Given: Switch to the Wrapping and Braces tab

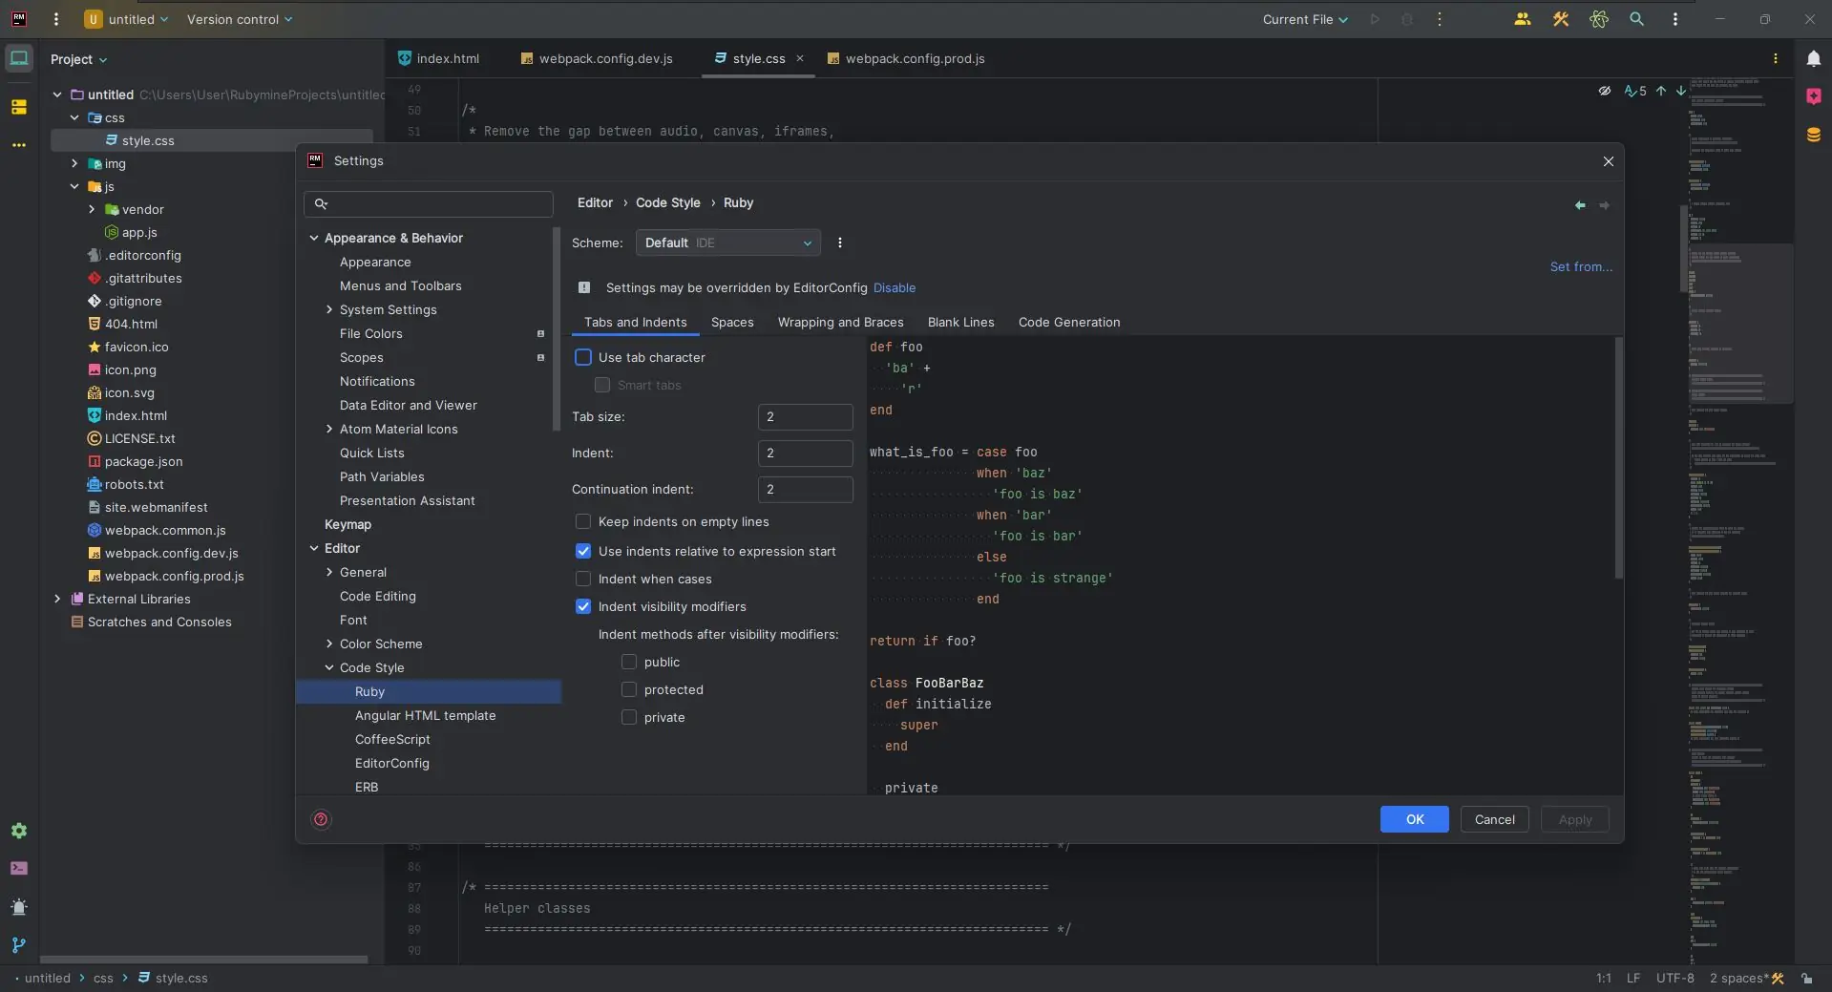Looking at the screenshot, I should [840, 323].
